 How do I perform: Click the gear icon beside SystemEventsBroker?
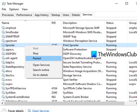coord(3,97)
